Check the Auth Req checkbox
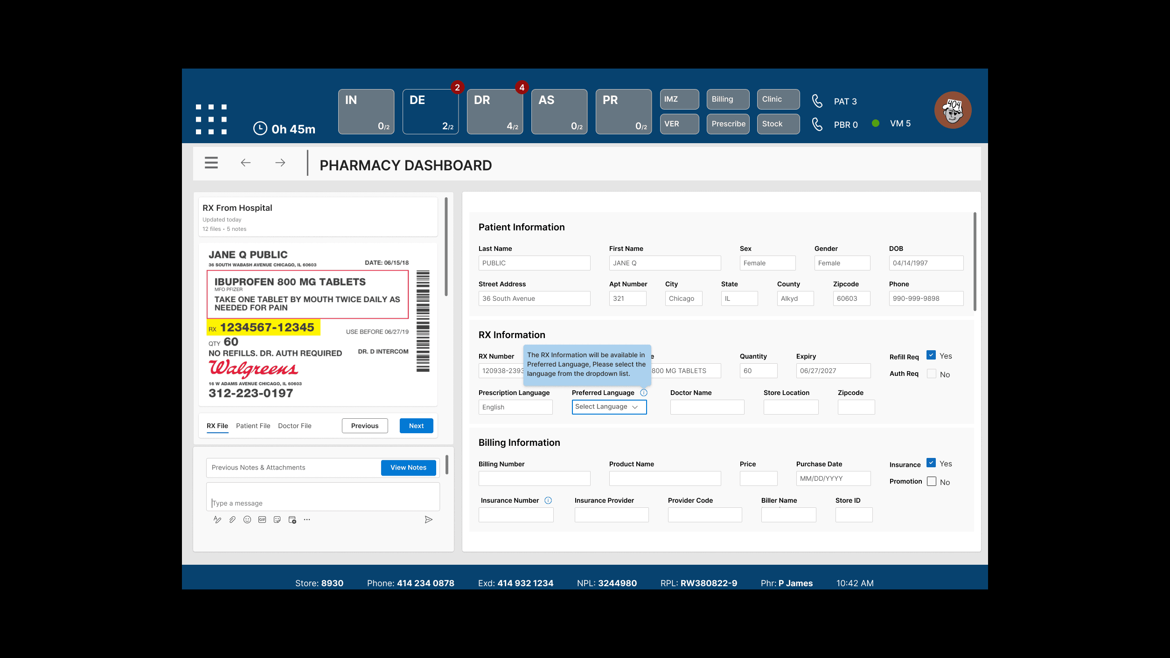 click(931, 374)
